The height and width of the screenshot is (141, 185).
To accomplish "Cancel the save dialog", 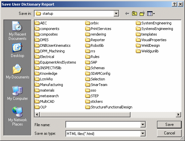I will tap(169, 133).
